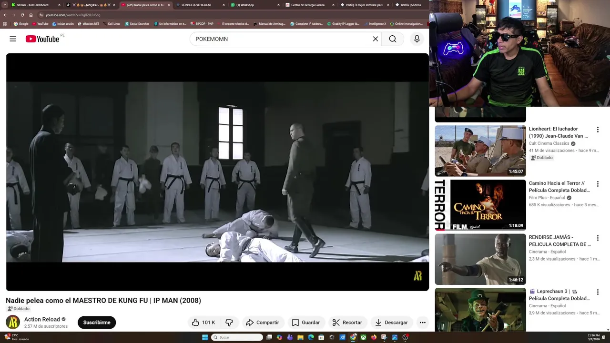
Task: Open the Kali Linux bookmark
Action: (112, 24)
